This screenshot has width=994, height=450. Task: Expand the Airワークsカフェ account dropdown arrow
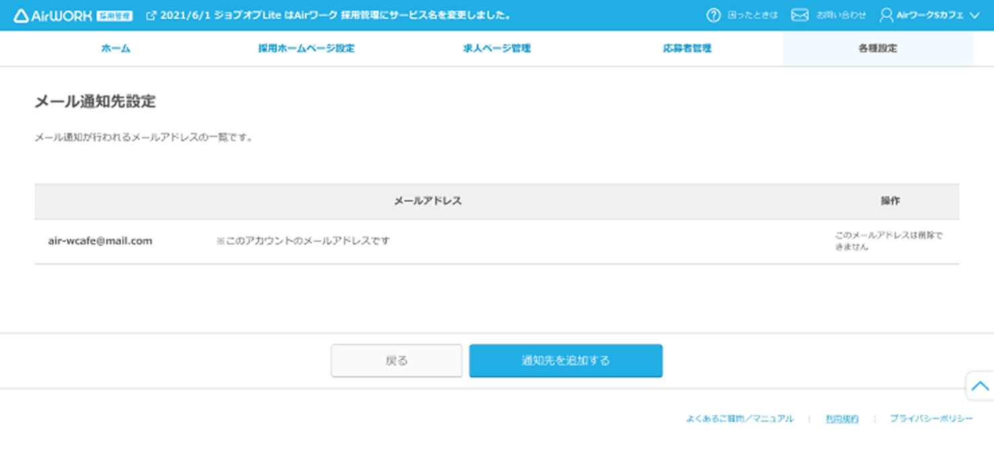tap(975, 15)
